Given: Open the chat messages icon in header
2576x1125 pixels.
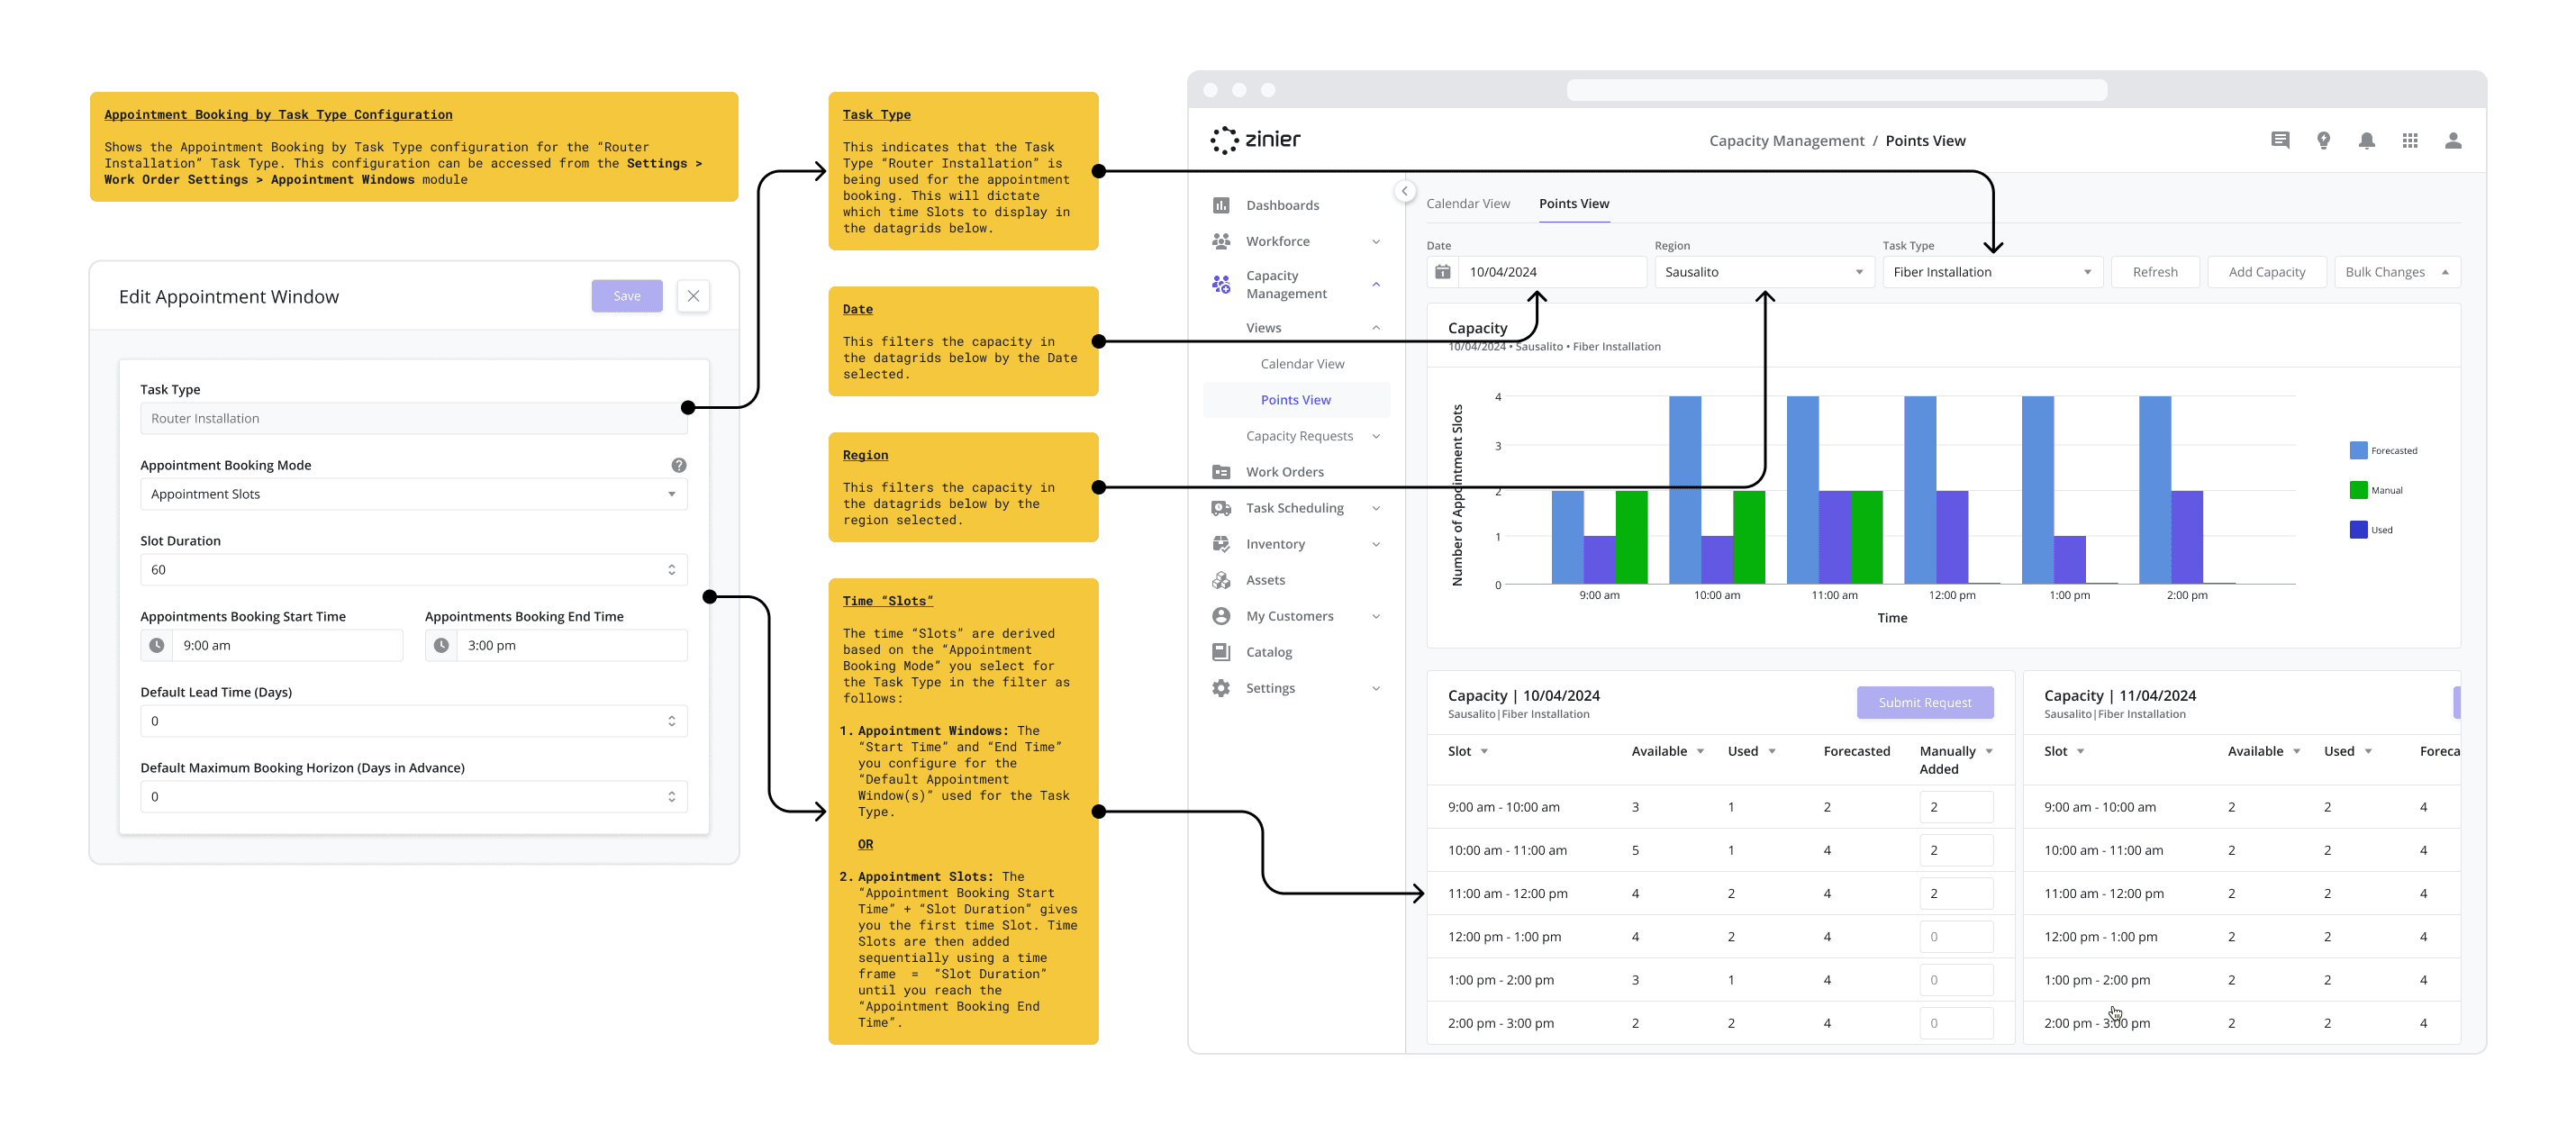Looking at the screenshot, I should [2280, 141].
